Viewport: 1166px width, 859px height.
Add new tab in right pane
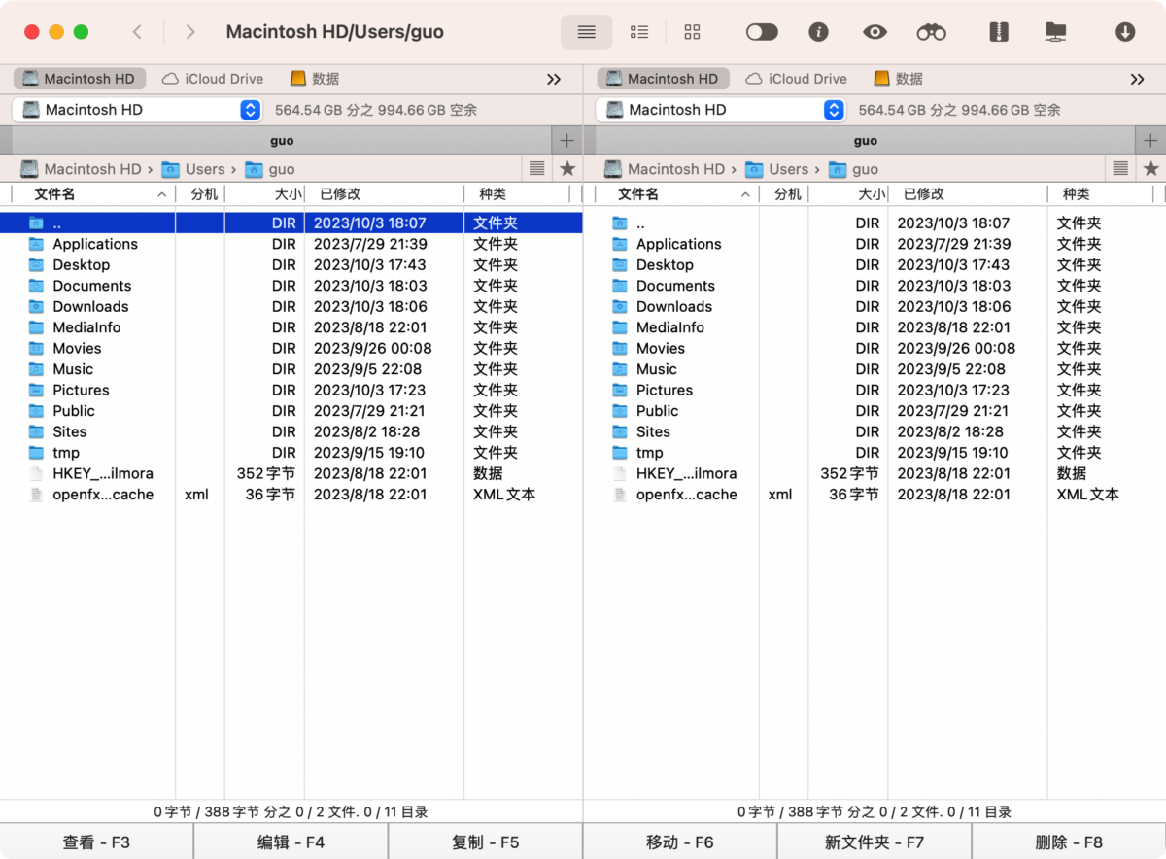tap(1150, 141)
